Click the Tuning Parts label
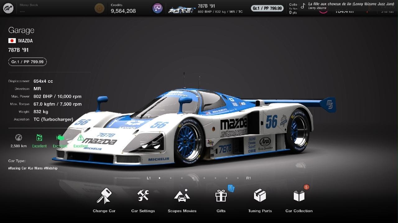The image size is (398, 223). [260, 211]
